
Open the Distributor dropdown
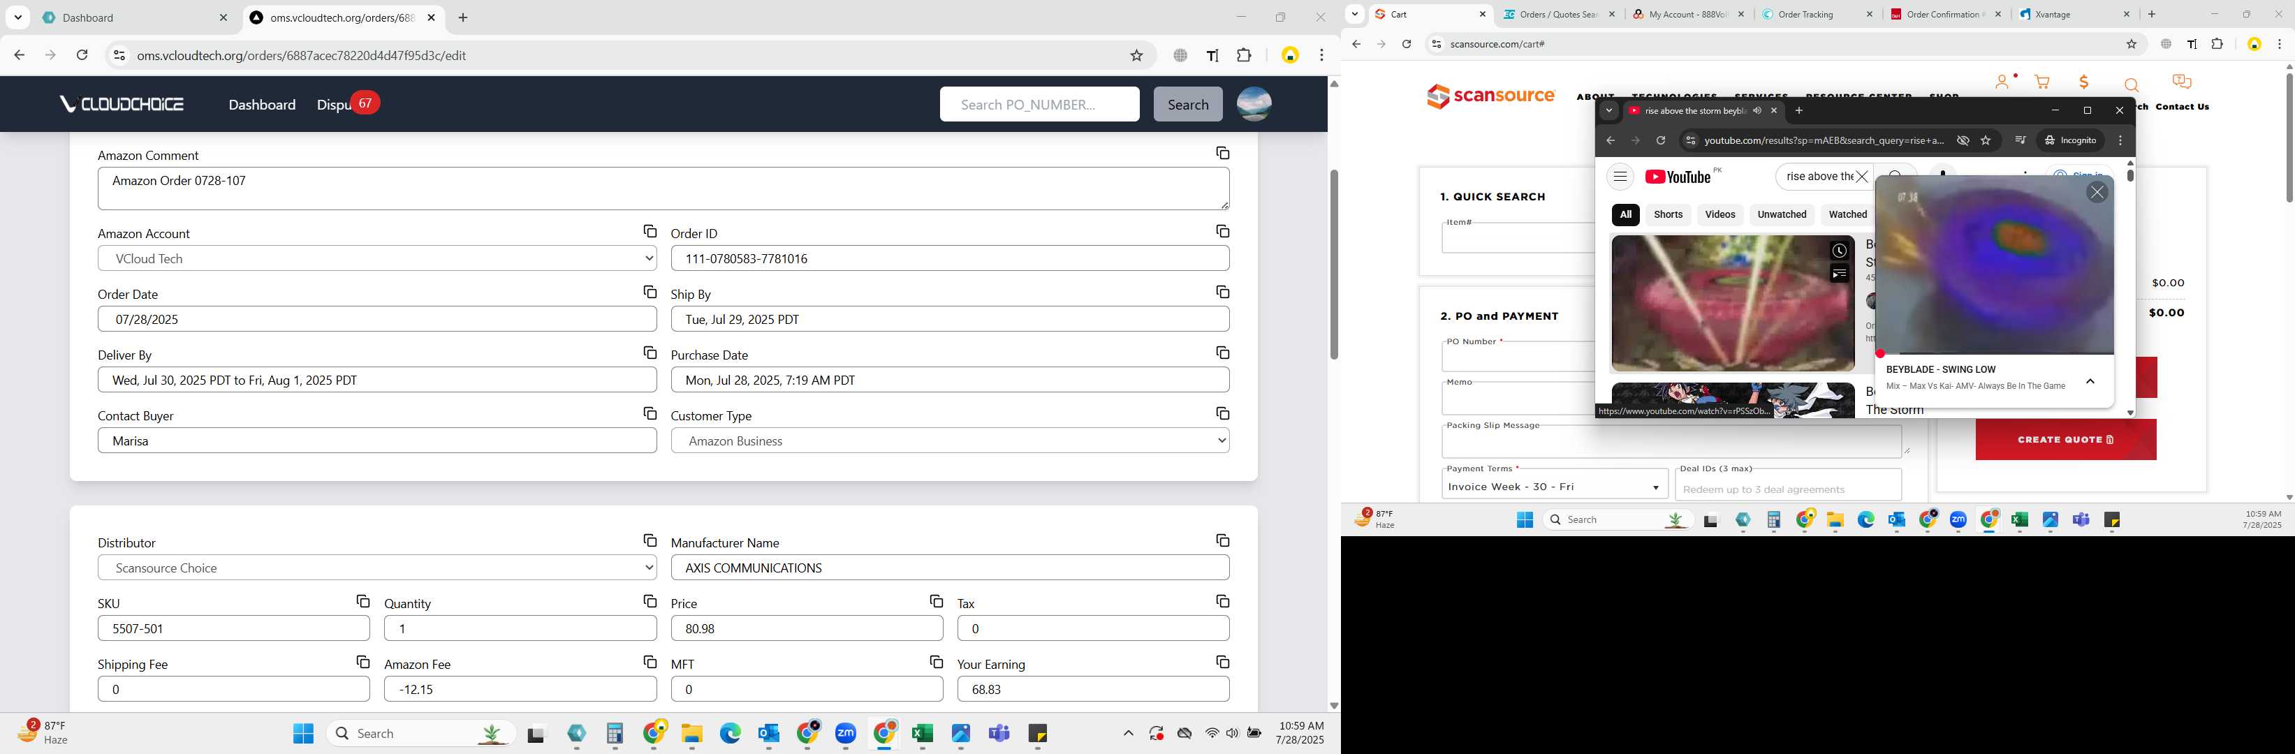[x=377, y=568]
